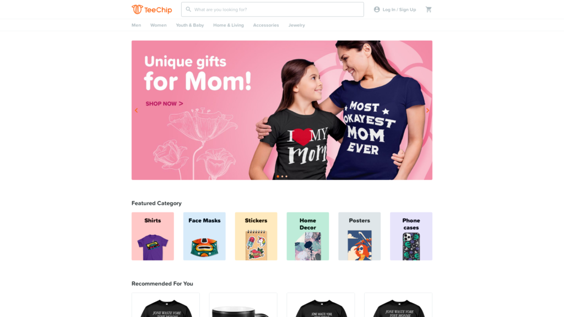Open the Men category menu
The image size is (564, 317).
pyautogui.click(x=137, y=25)
